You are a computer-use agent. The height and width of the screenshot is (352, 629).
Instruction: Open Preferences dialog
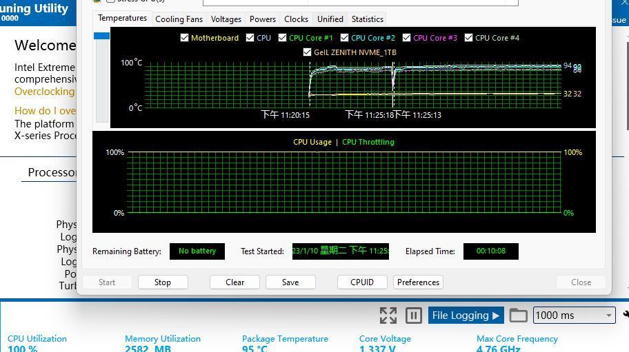tap(418, 282)
